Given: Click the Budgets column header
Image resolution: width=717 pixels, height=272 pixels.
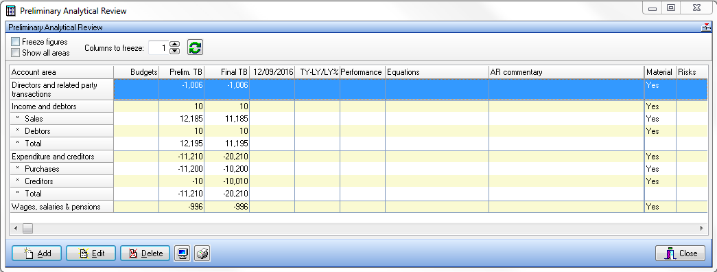Looking at the screenshot, I should [x=137, y=72].
